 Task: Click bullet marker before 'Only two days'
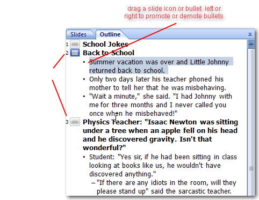point(84,79)
